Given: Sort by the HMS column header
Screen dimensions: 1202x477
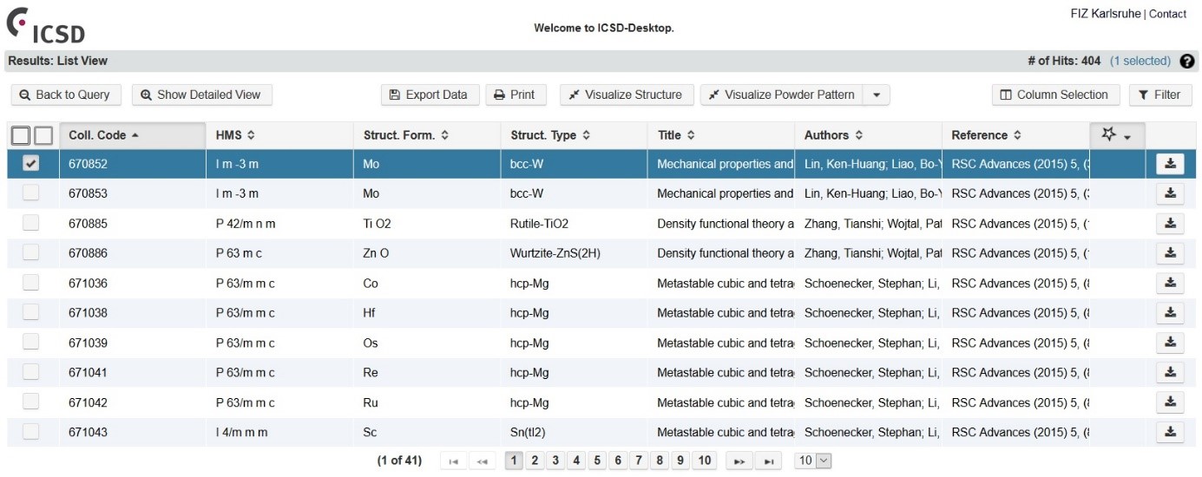Looking at the screenshot, I should pyautogui.click(x=235, y=135).
